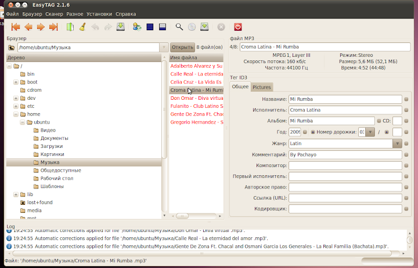The height and width of the screenshot is (268, 418).
Task: Open the Браузер menu
Action: coord(32,14)
